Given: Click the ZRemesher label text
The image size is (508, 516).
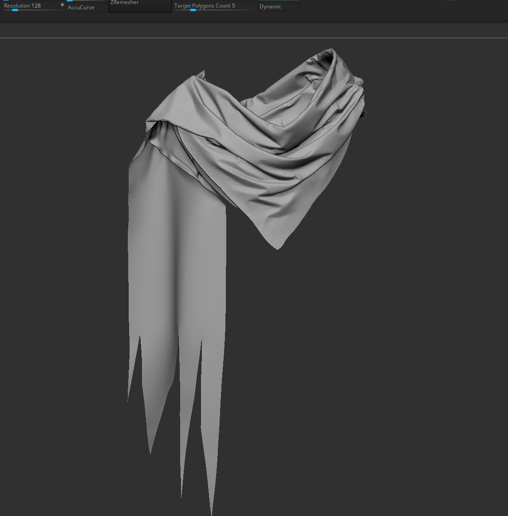Looking at the screenshot, I should pos(125,3).
